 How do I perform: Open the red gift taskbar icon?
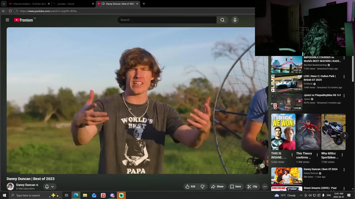coord(103,195)
